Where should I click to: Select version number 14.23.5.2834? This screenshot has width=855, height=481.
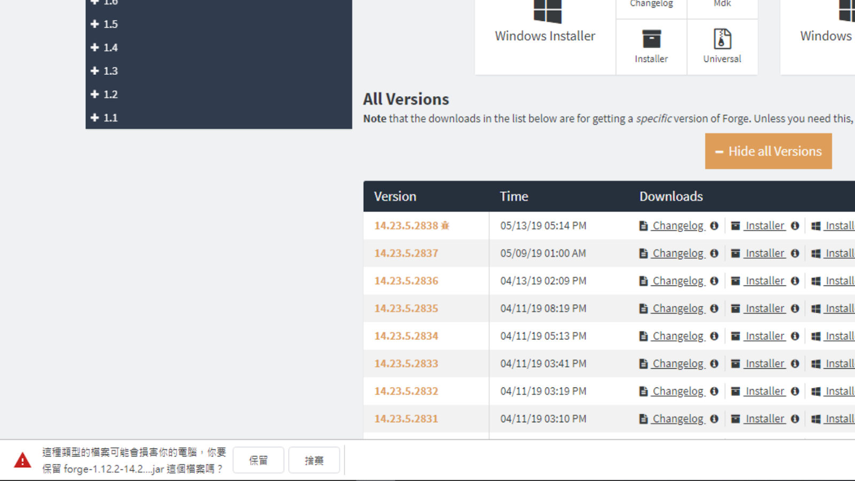(406, 336)
